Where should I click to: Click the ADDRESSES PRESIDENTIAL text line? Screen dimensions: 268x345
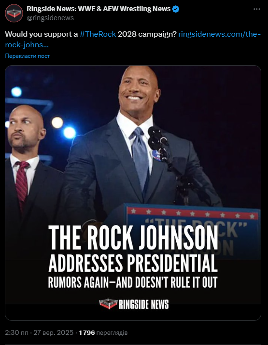click(x=133, y=263)
